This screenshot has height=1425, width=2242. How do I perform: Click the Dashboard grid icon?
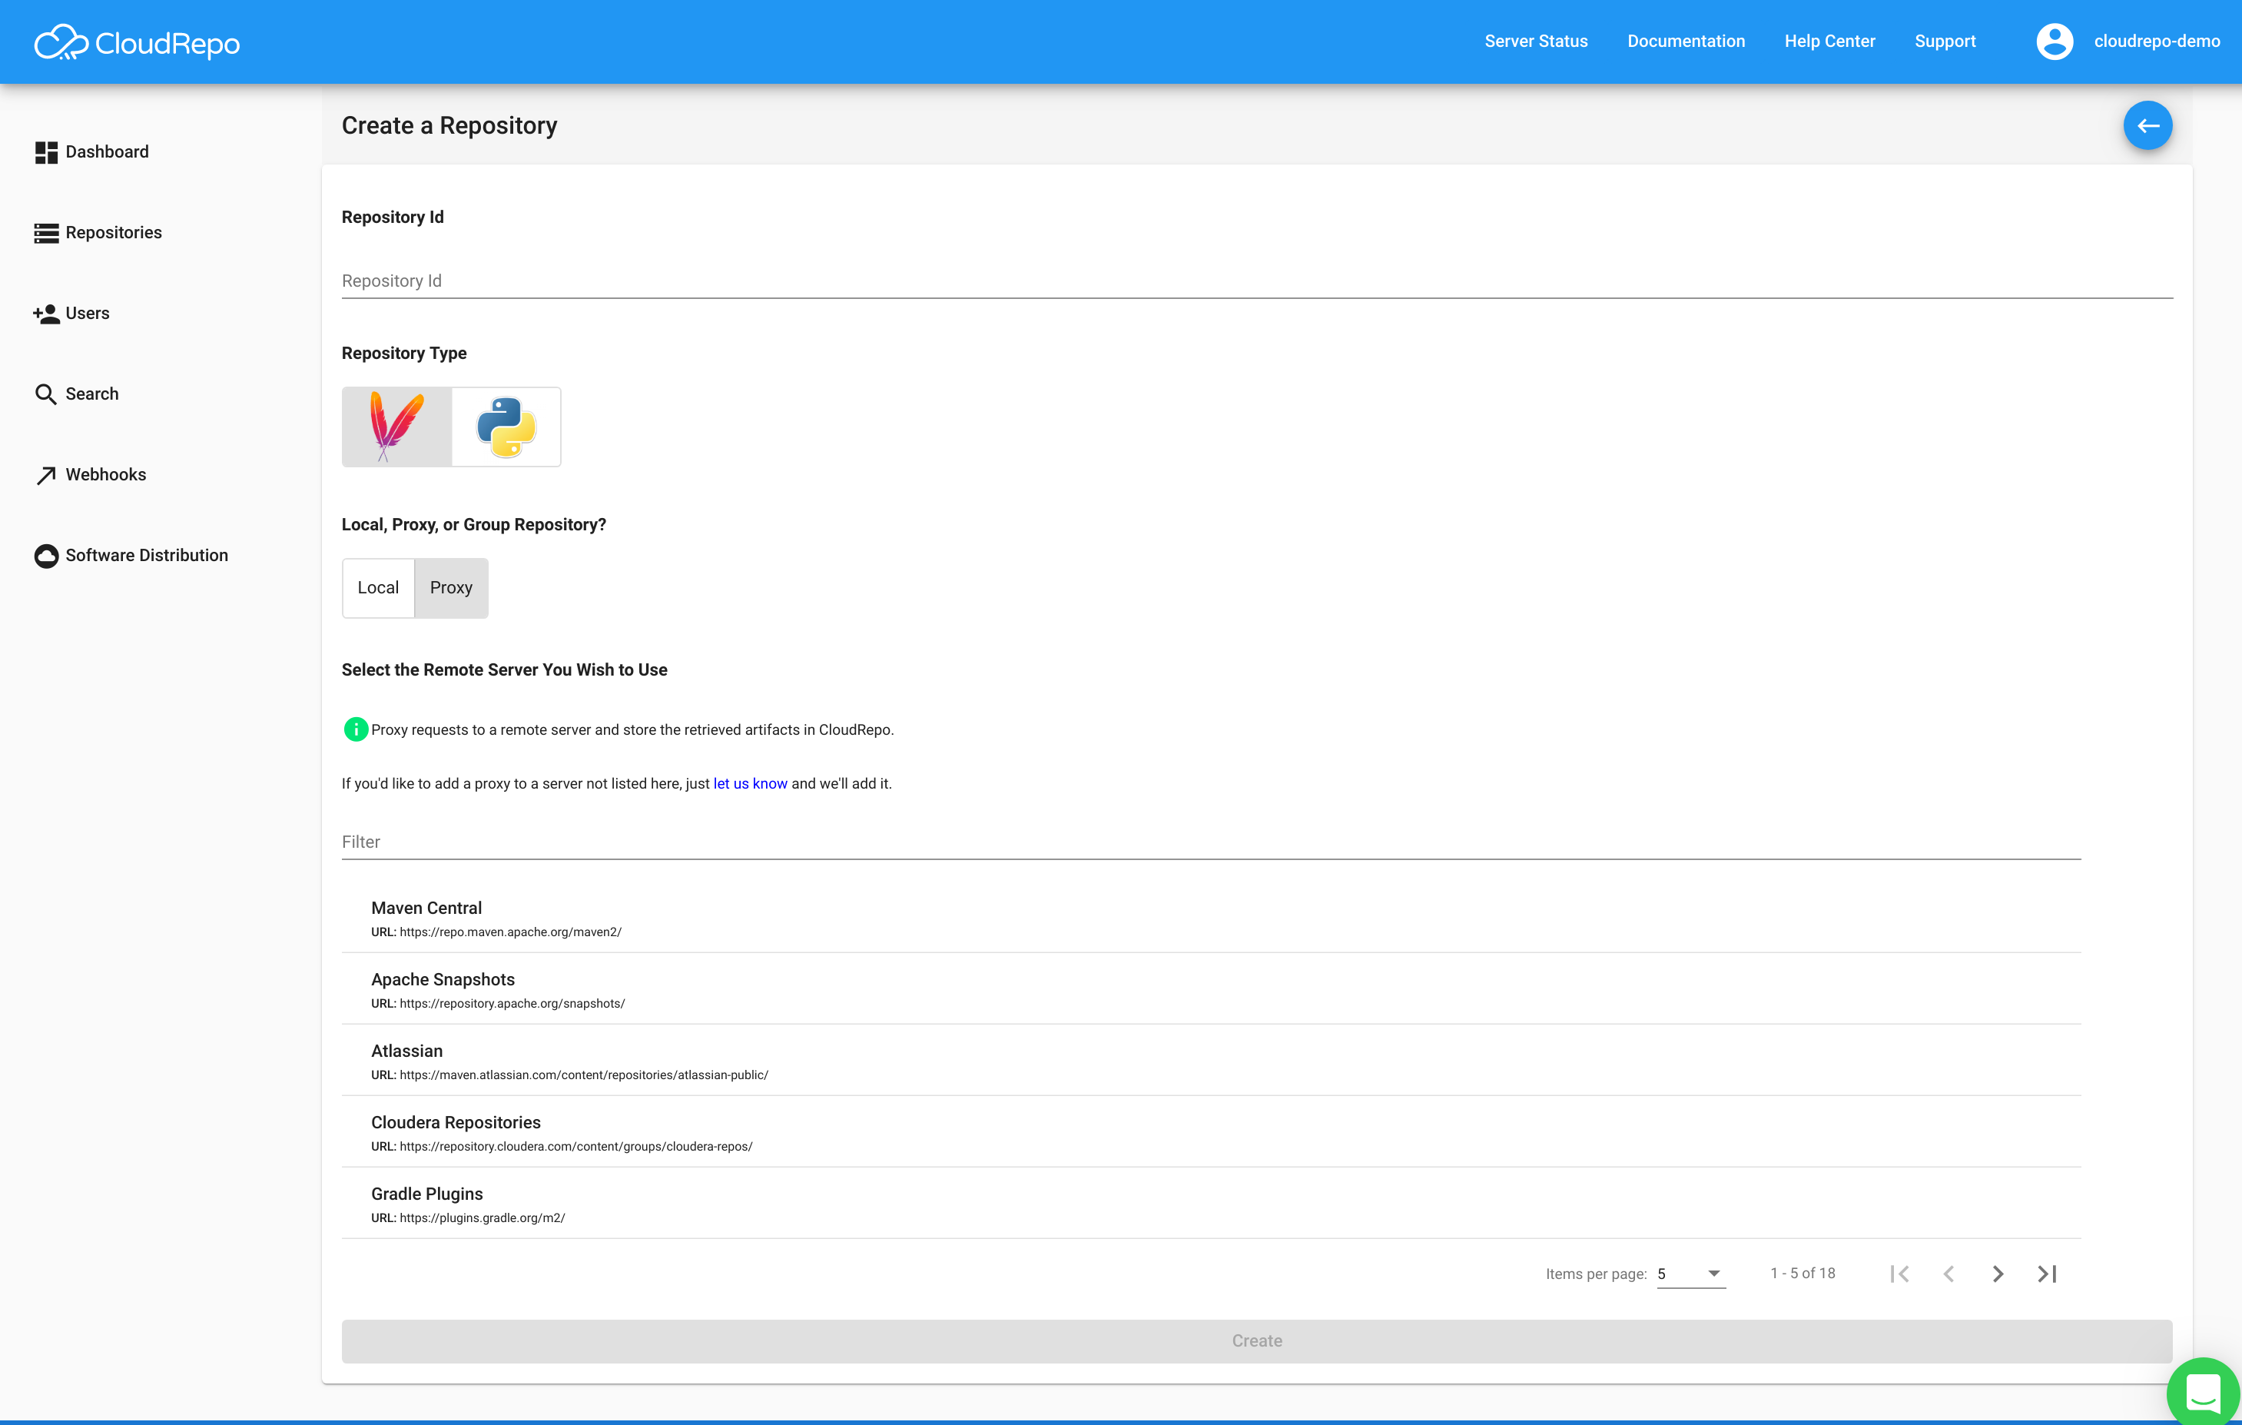pos(45,152)
